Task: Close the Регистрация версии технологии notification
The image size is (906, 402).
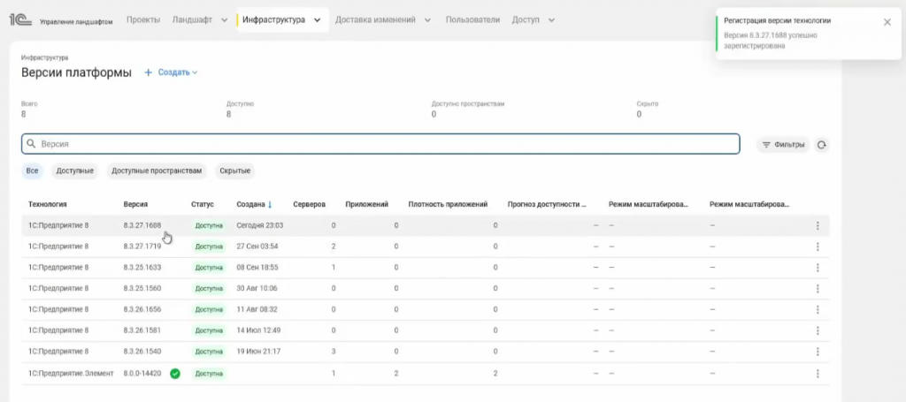Action: tap(887, 22)
